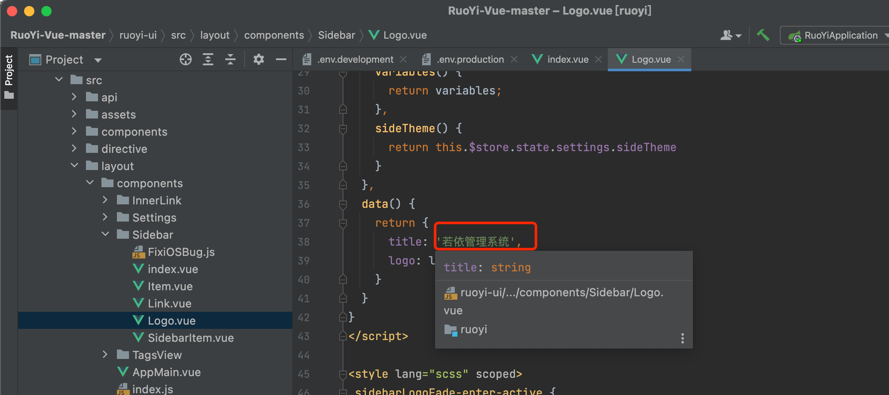
Task: Select index.js under layout components
Action: (153, 389)
